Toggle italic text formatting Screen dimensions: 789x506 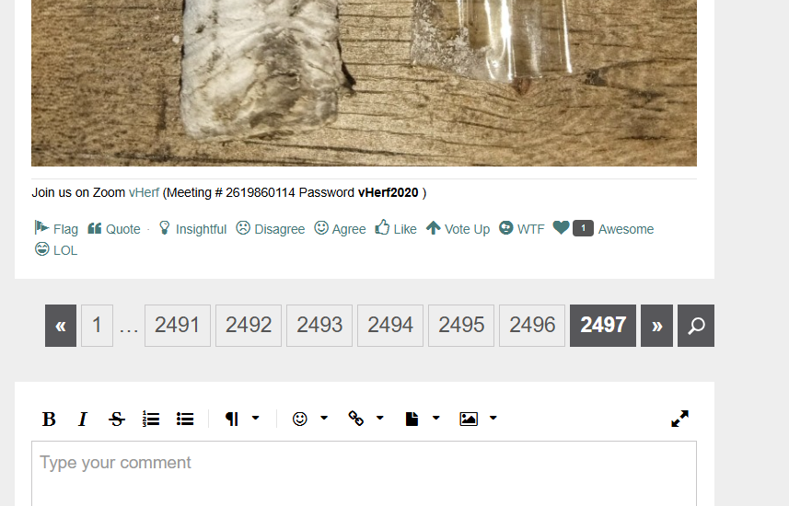(83, 419)
